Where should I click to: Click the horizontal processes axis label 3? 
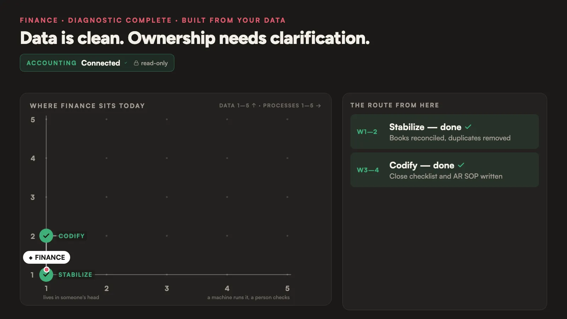pos(167,289)
